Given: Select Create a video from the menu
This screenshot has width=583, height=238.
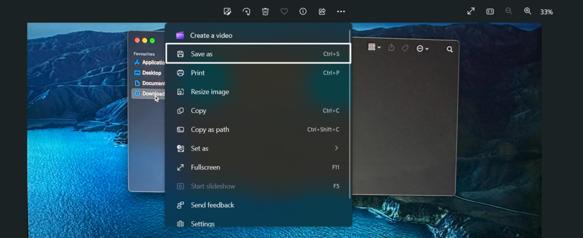Looking at the screenshot, I should [x=211, y=35].
